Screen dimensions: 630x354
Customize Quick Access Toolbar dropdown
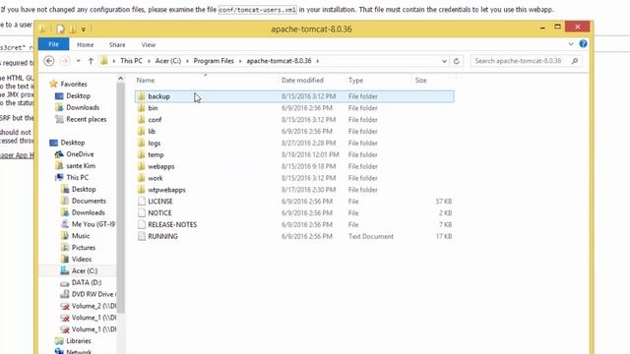(84, 29)
